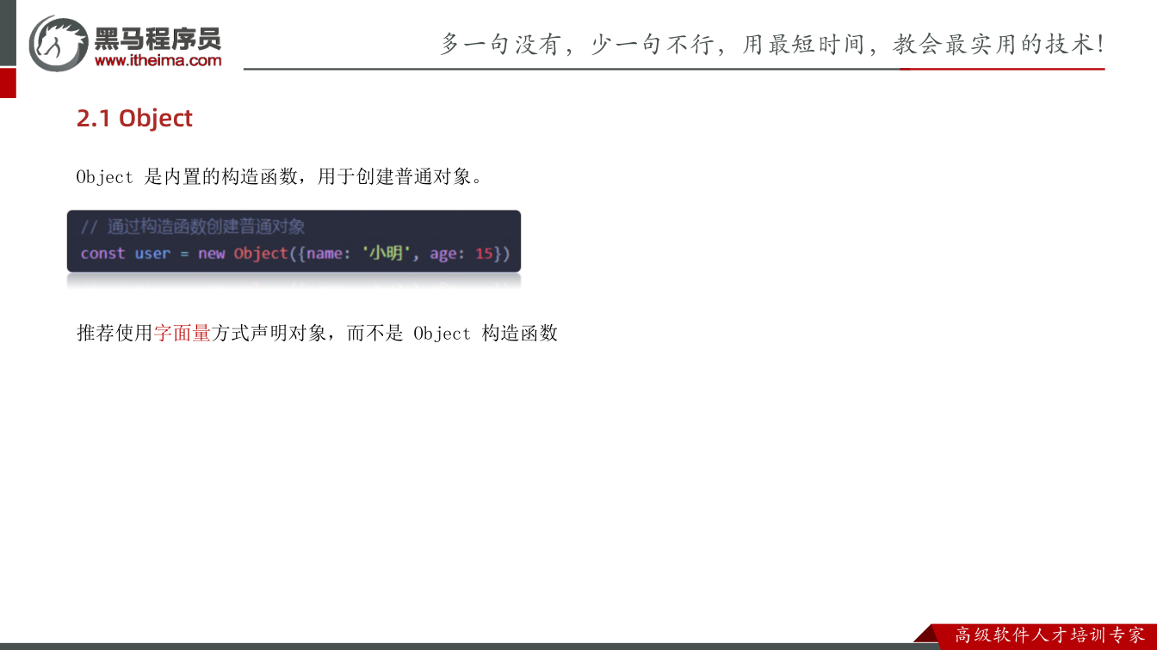The height and width of the screenshot is (650, 1157).
Task: Click the text 'Object 构造函数' in recommendation line
Action: tap(486, 333)
